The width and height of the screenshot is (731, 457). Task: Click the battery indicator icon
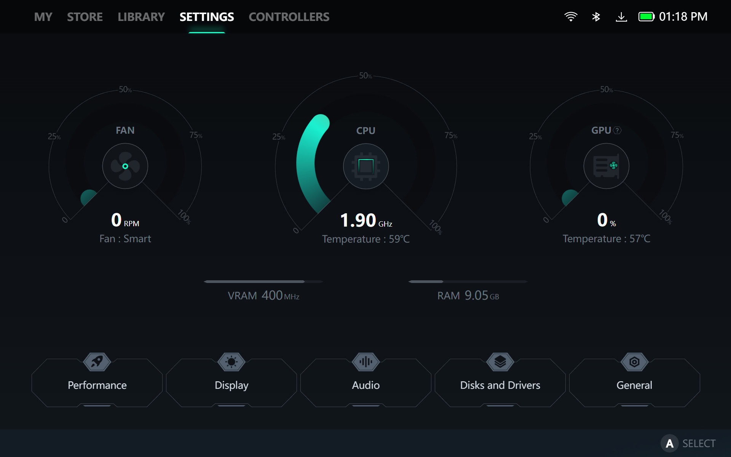pos(646,17)
